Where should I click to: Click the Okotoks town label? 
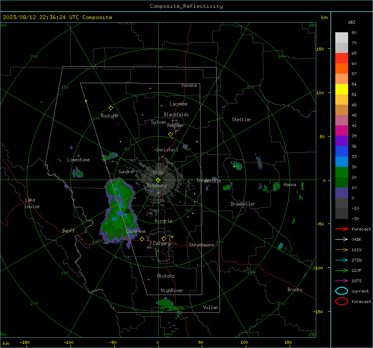[166, 276]
